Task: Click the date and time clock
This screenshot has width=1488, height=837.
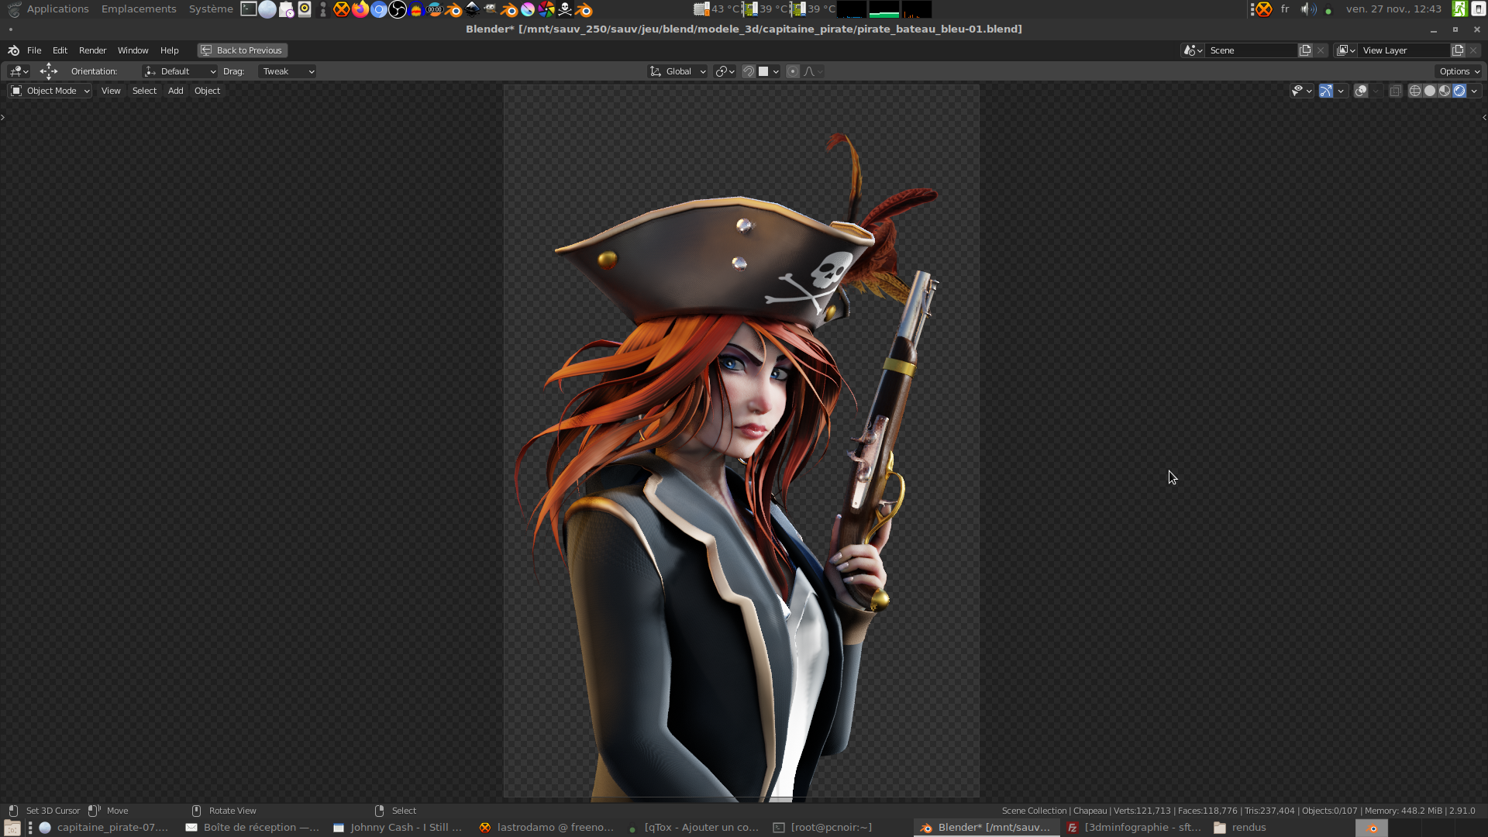Action: (1393, 9)
